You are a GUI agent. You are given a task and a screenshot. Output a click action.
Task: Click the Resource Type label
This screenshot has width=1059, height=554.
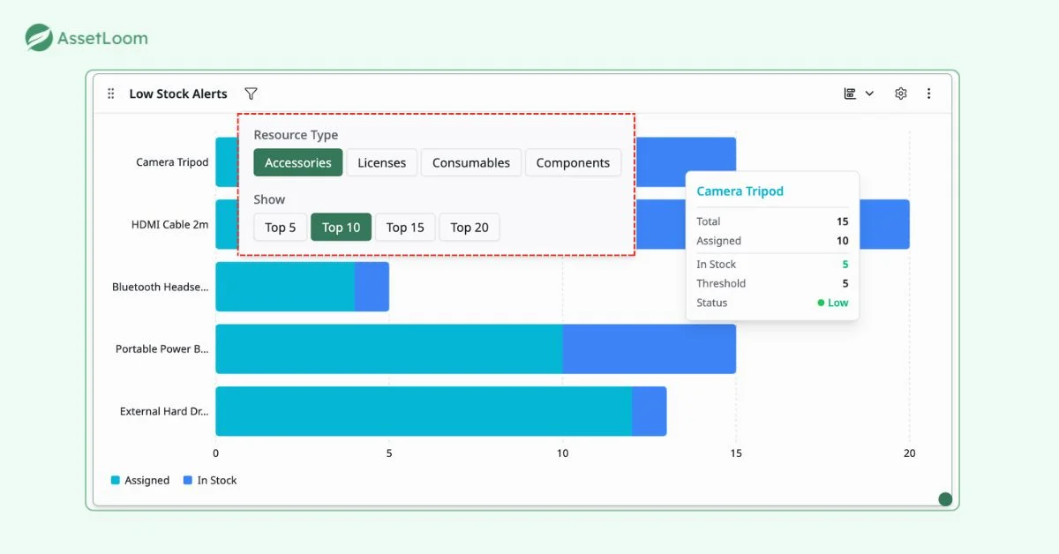(296, 135)
